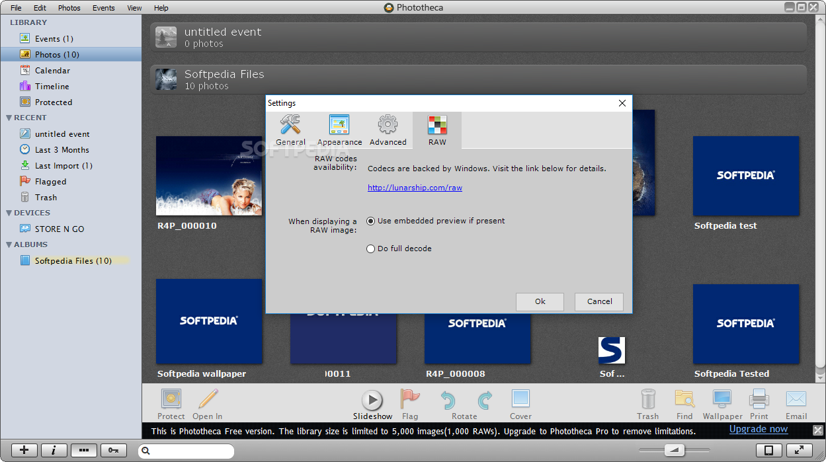Print the selected photo
Image resolution: width=826 pixels, height=462 pixels.
click(759, 404)
